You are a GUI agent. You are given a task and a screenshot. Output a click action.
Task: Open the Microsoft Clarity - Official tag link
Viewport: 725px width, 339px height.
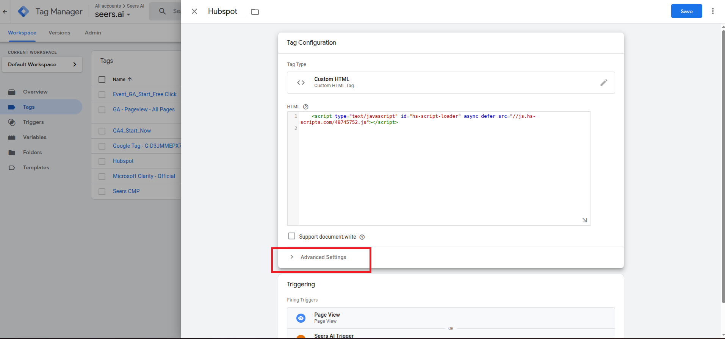click(144, 176)
